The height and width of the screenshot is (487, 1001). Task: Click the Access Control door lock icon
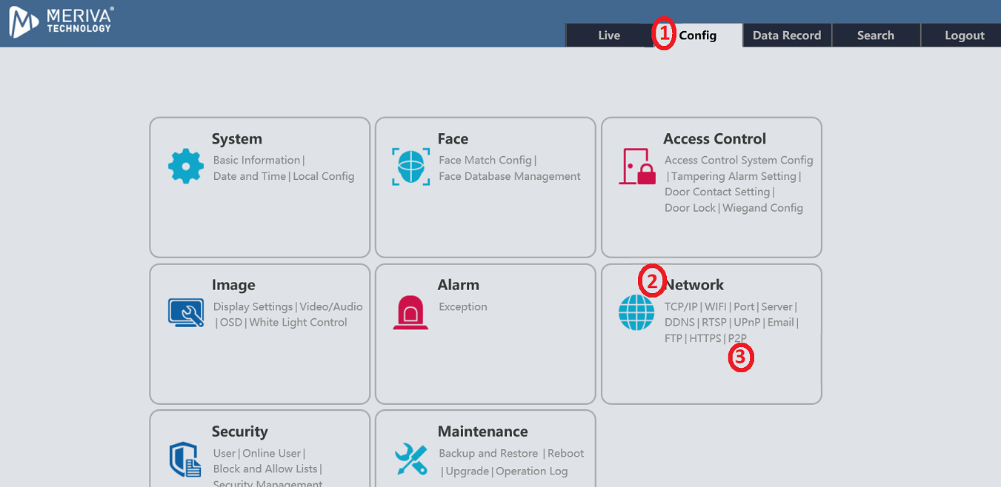click(637, 167)
